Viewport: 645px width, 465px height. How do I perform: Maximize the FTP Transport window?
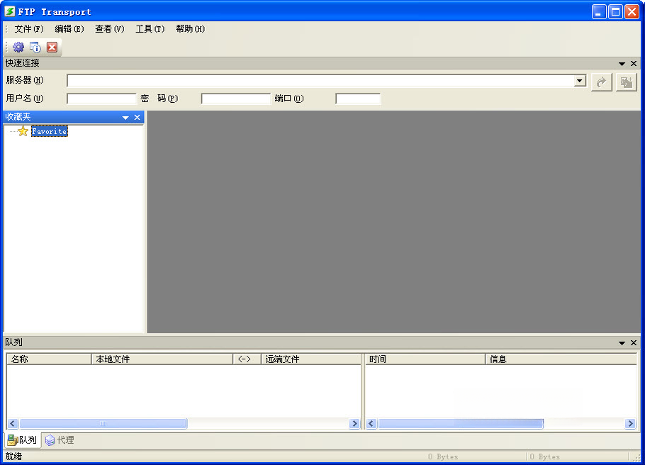click(615, 11)
